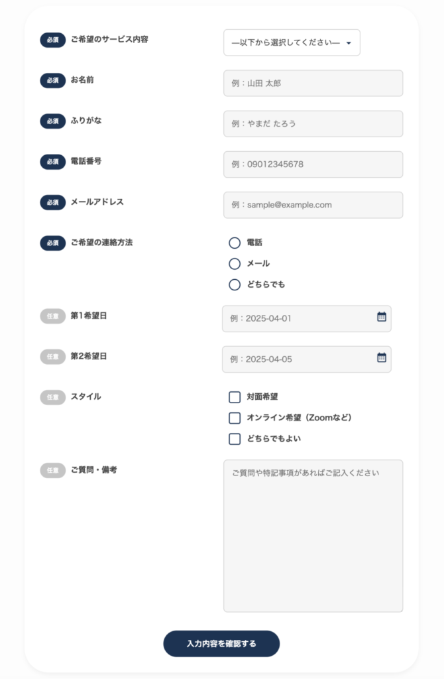
Task: Click the ご質問・備考 textarea
Action: (313, 536)
